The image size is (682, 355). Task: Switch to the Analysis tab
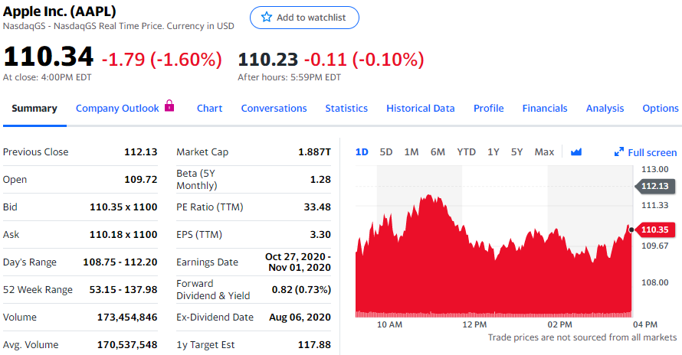click(x=605, y=108)
